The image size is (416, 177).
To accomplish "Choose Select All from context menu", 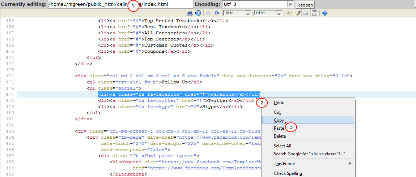I will (308, 146).
